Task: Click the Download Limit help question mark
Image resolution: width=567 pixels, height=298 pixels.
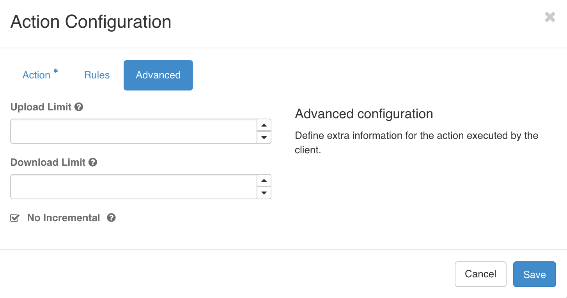Action: (93, 162)
